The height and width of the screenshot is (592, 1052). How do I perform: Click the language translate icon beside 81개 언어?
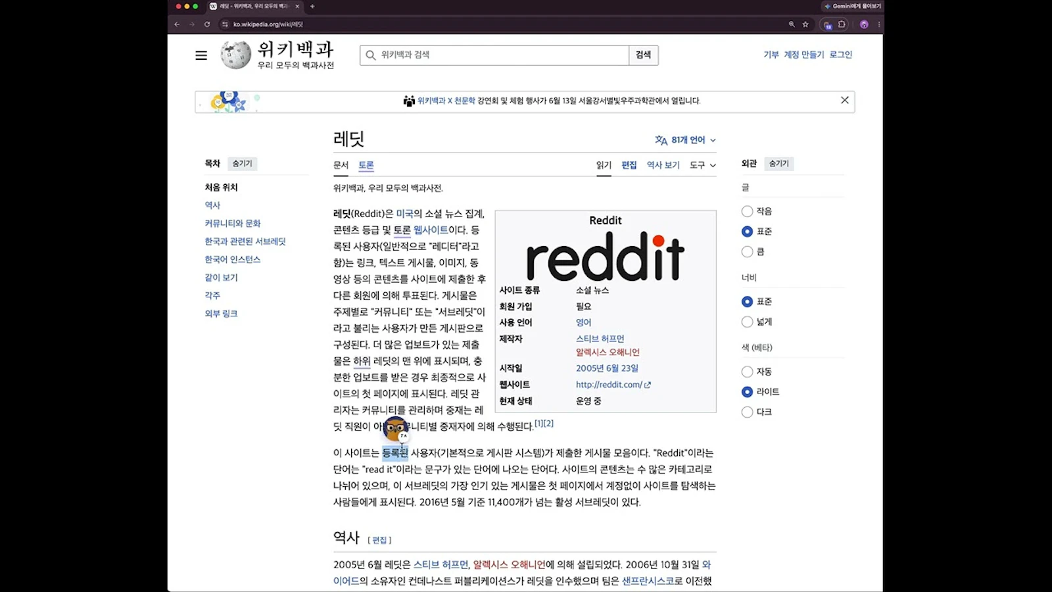click(x=661, y=140)
